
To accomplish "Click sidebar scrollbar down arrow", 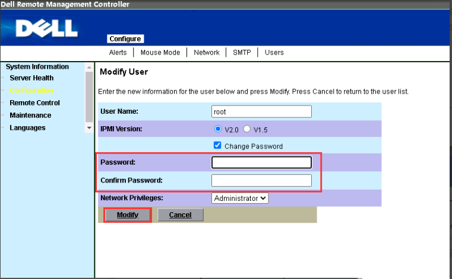I will coord(89,128).
